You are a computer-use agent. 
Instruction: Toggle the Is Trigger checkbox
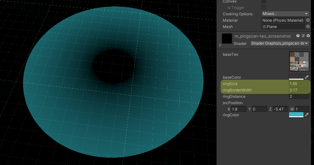tap(264, 7)
